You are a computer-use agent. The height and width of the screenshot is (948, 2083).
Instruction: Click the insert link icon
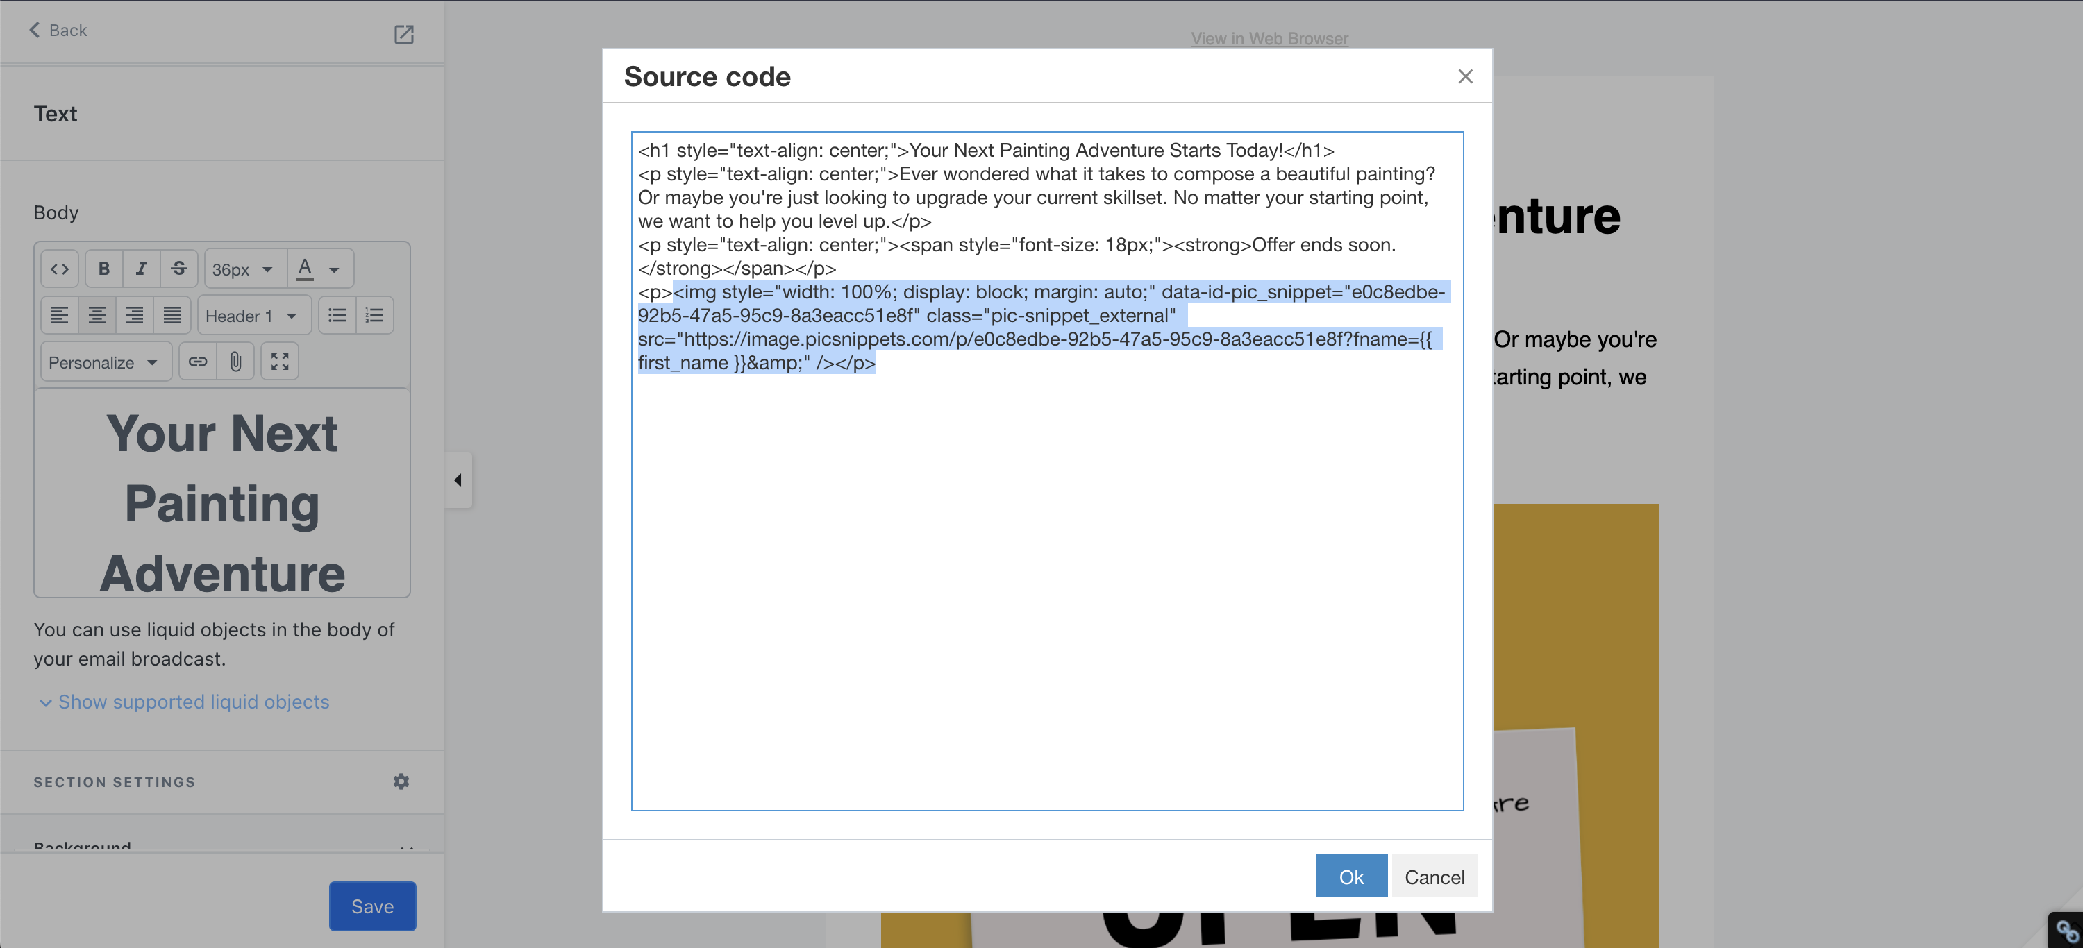pos(198,362)
